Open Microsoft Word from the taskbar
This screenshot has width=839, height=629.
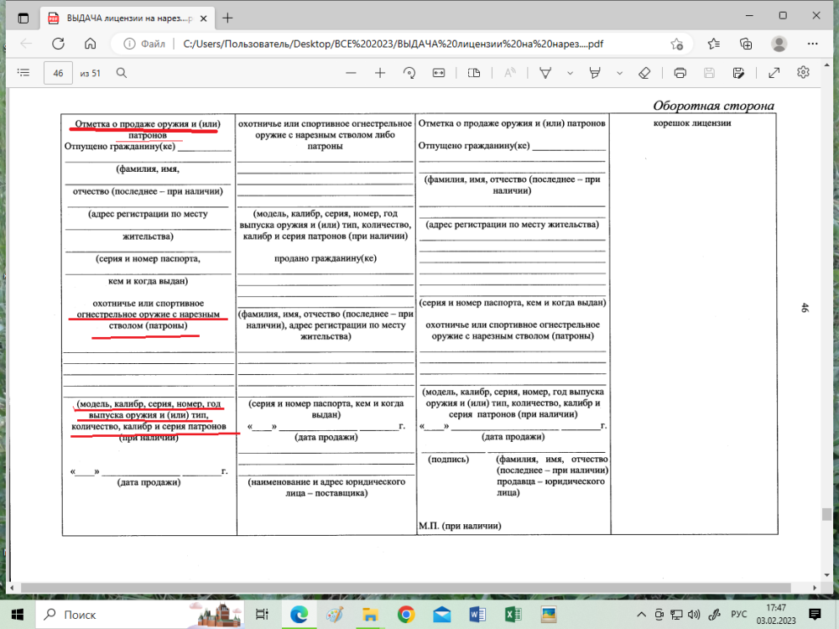click(478, 614)
